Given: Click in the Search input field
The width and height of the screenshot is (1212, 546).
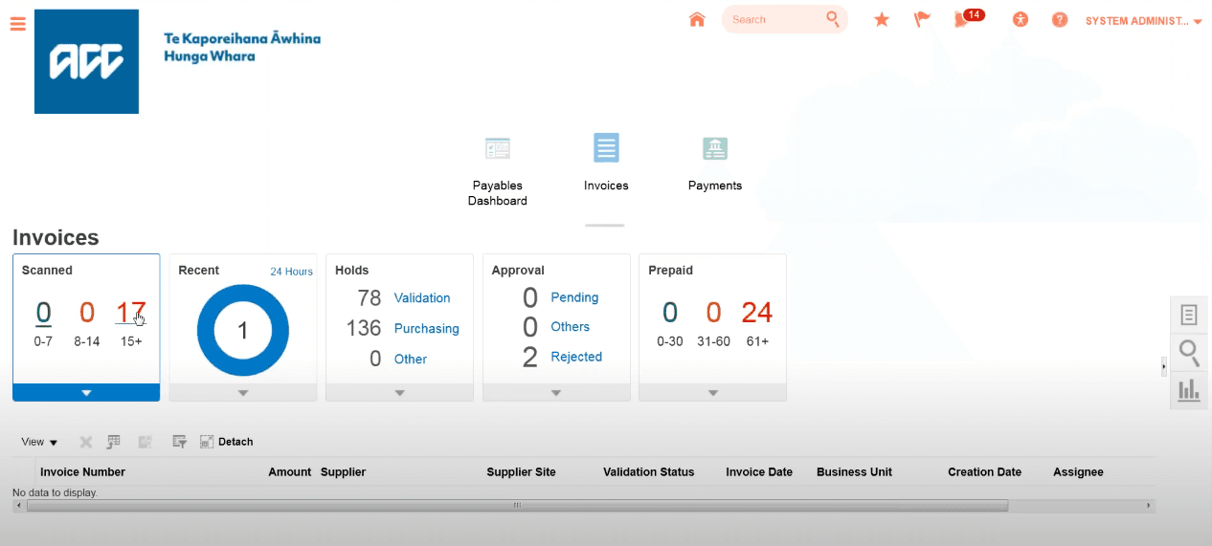Looking at the screenshot, I should tap(774, 19).
